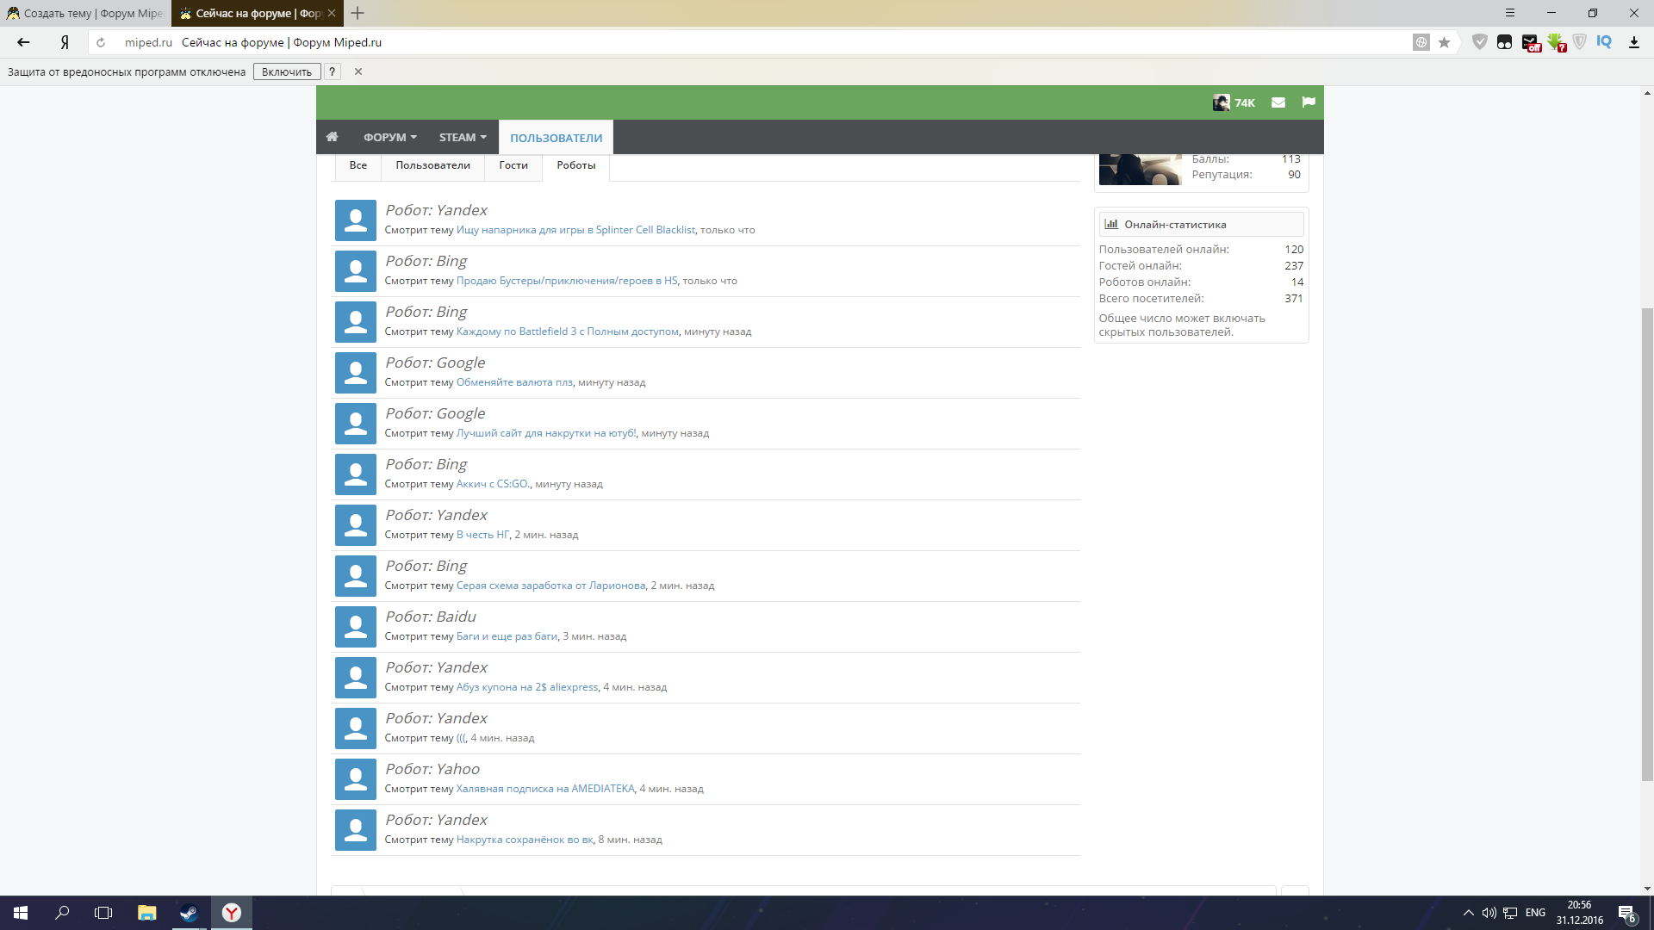1654x930 pixels.
Task: Open topic "Накрутка сохранёнок во вк"
Action: click(x=525, y=840)
